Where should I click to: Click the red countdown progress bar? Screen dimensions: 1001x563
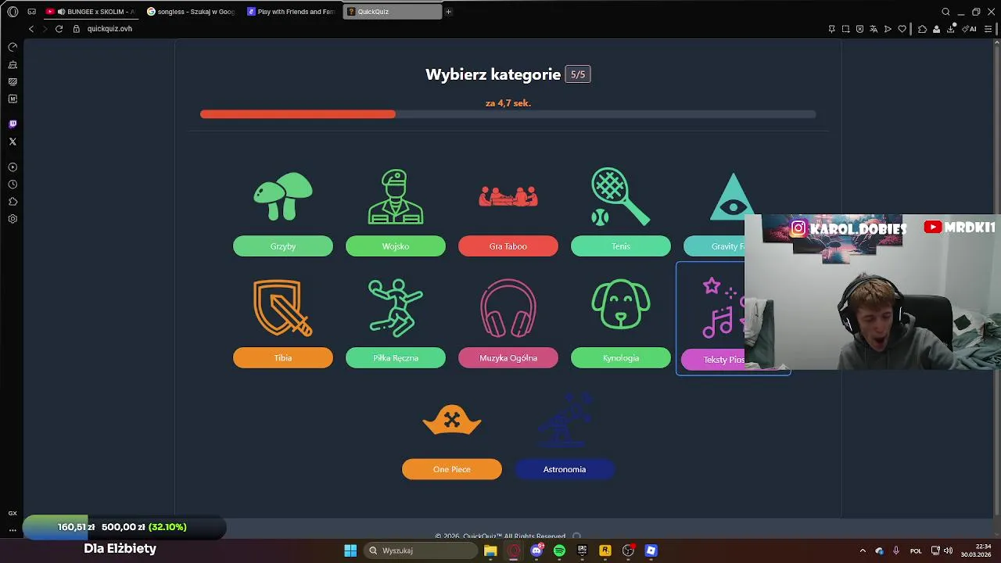click(298, 114)
